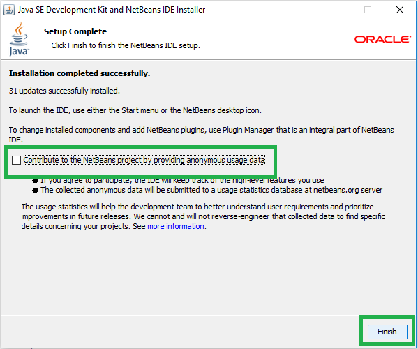Click the Java installer title bar icon
Screen dimensions: 418x349
9,10
